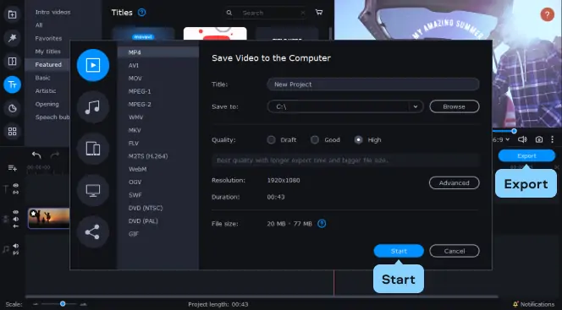The height and width of the screenshot is (310, 562).
Task: Open the 16:9 aspect ratio dropdown
Action: pyautogui.click(x=501, y=139)
